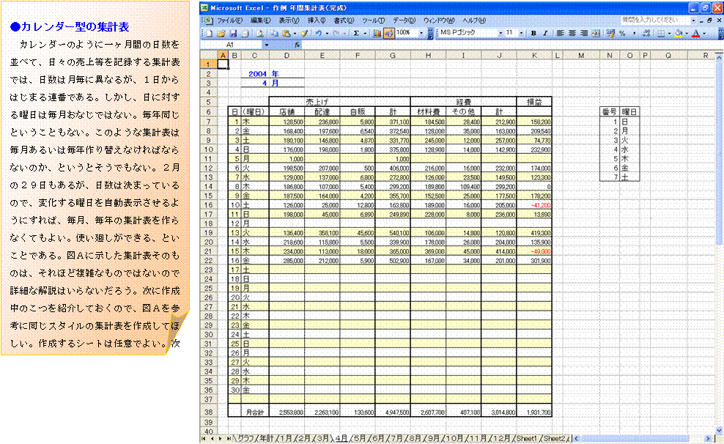Click the Undo arrow icon

coord(317,34)
